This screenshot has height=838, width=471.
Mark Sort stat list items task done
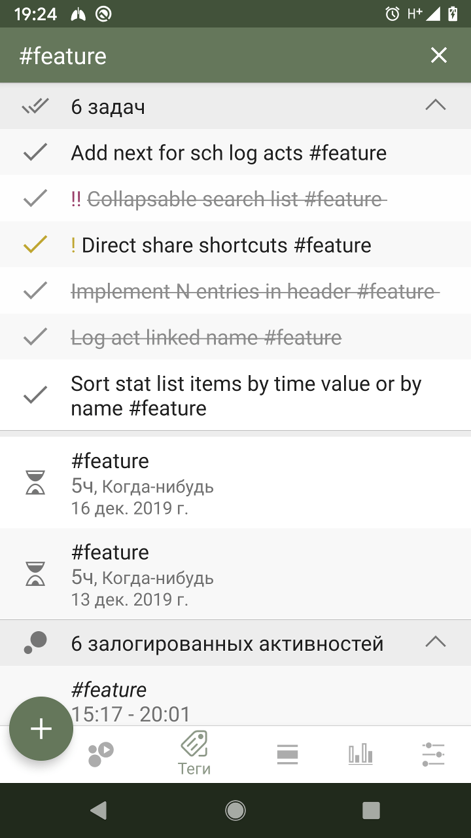point(35,395)
